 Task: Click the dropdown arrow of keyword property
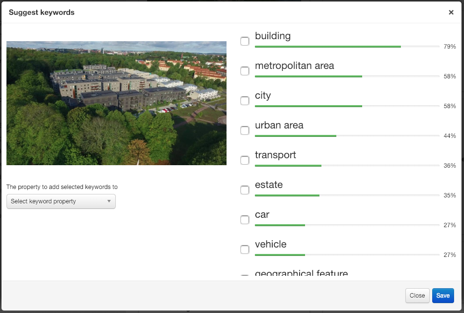[x=109, y=201]
